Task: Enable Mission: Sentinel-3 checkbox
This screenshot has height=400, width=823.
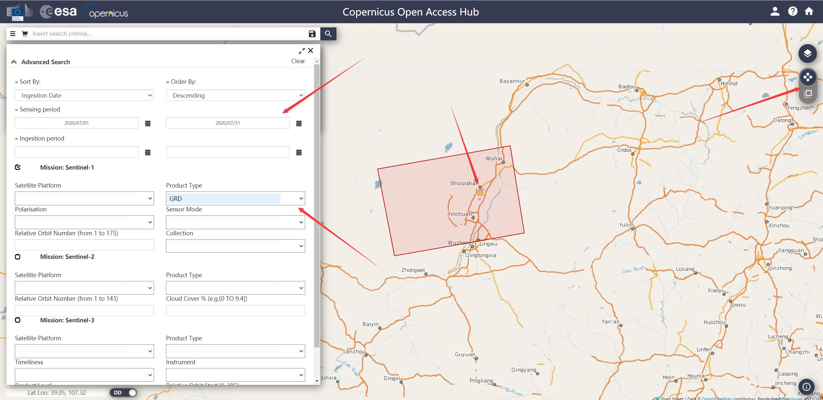Action: click(x=18, y=320)
